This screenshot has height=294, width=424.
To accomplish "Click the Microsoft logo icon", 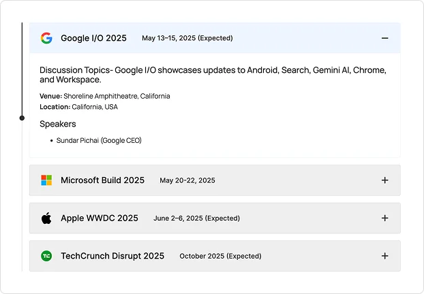I will click(46, 180).
